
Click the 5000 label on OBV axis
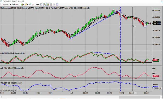click(155, 85)
